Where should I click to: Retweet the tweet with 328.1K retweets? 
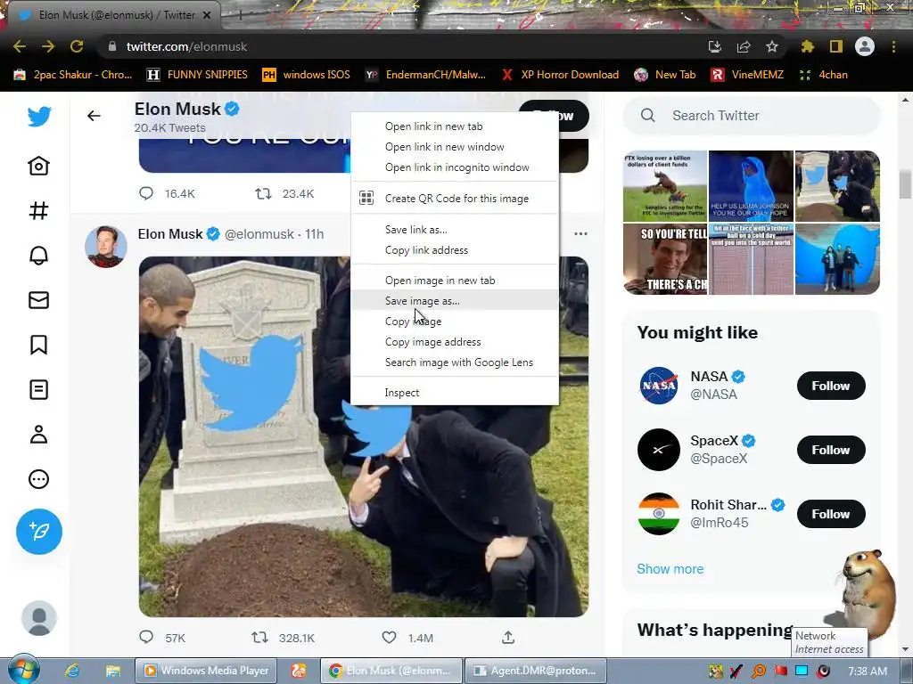[259, 638]
